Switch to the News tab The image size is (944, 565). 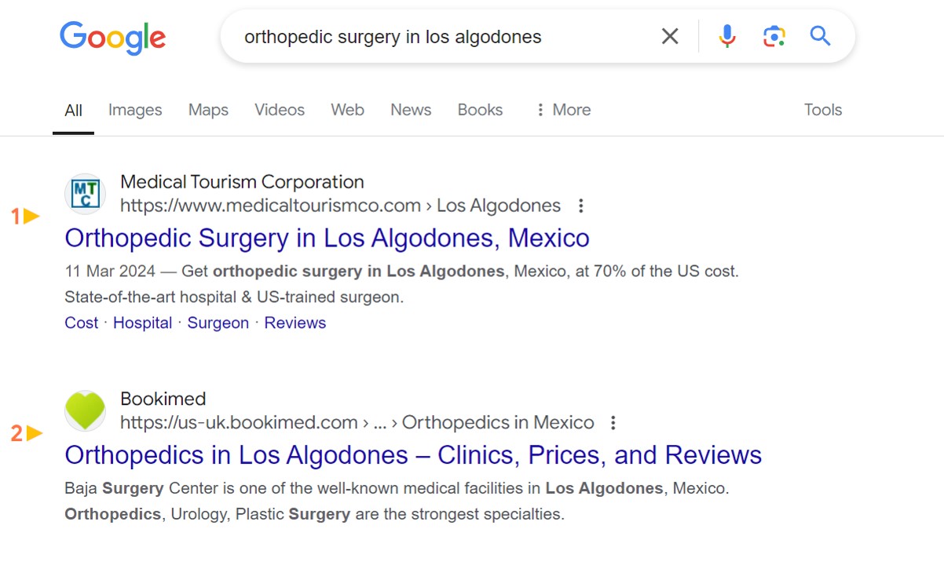pos(410,110)
